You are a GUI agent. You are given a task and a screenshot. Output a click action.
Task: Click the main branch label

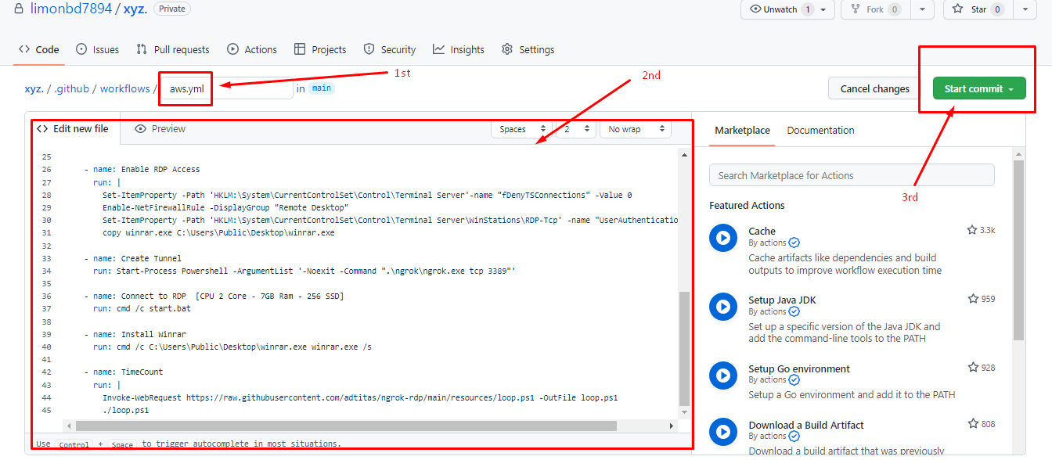[322, 88]
